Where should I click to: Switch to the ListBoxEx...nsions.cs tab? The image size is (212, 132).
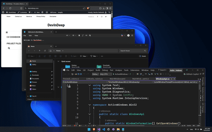[x=94, y=79]
